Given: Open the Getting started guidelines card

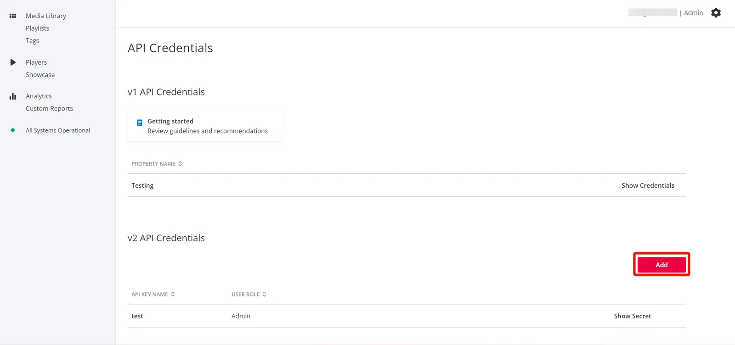Looking at the screenshot, I should tap(205, 126).
